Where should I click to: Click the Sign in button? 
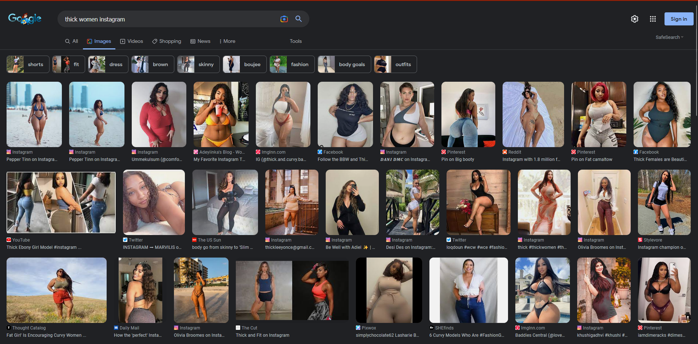pos(679,19)
